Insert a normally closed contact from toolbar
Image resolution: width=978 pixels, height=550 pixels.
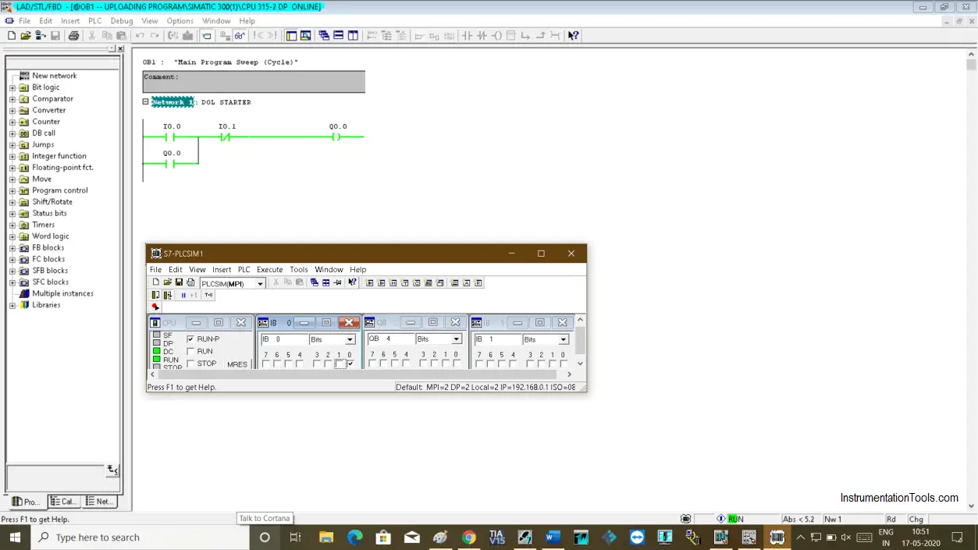(x=482, y=36)
